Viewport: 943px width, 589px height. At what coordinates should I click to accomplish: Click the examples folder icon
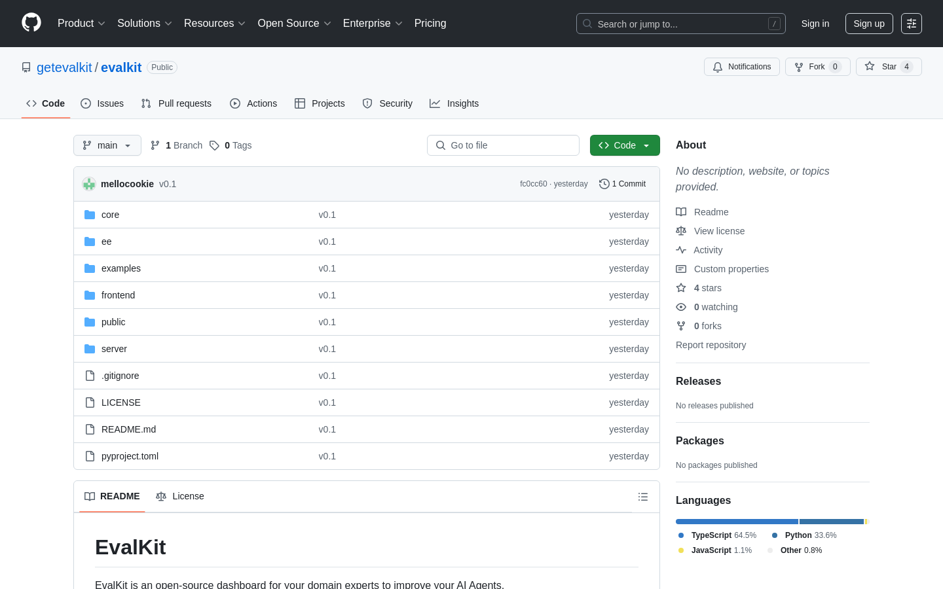pyautogui.click(x=90, y=268)
